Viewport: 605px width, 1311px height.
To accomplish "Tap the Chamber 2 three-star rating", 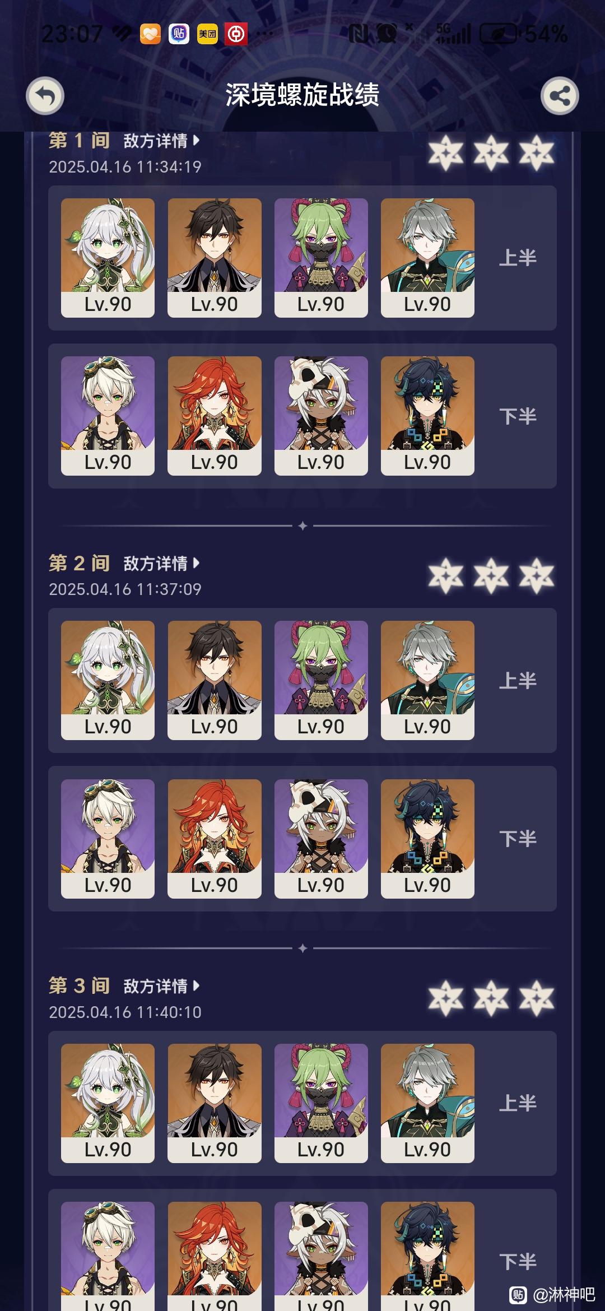I will point(491,575).
